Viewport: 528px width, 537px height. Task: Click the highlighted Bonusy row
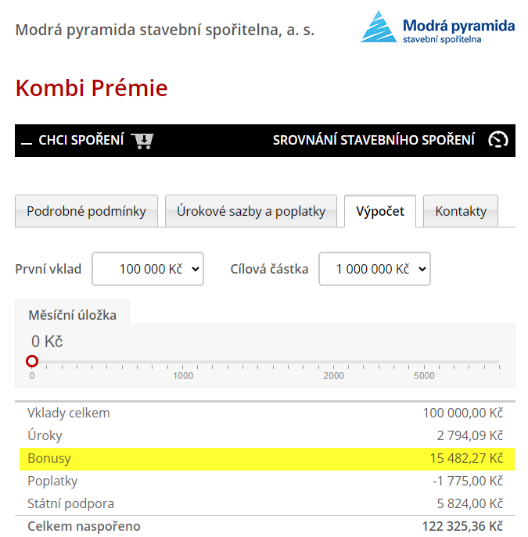[267, 459]
